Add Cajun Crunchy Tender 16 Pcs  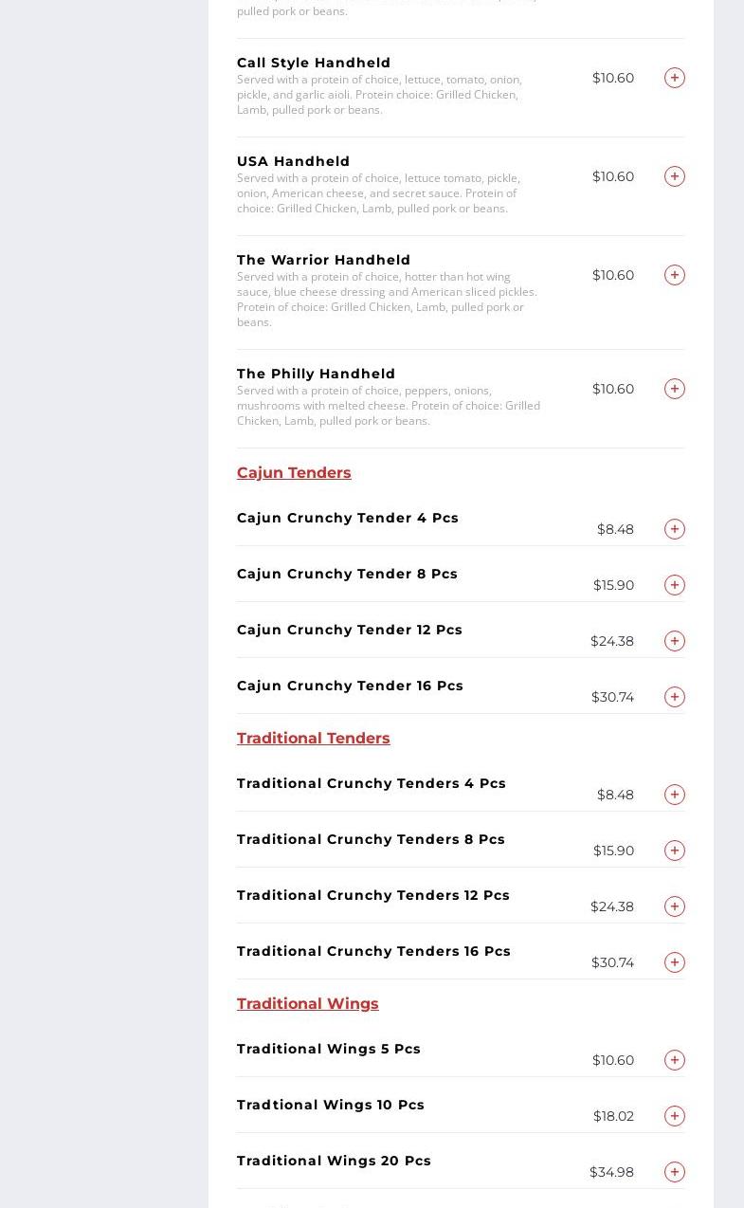tap(675, 697)
